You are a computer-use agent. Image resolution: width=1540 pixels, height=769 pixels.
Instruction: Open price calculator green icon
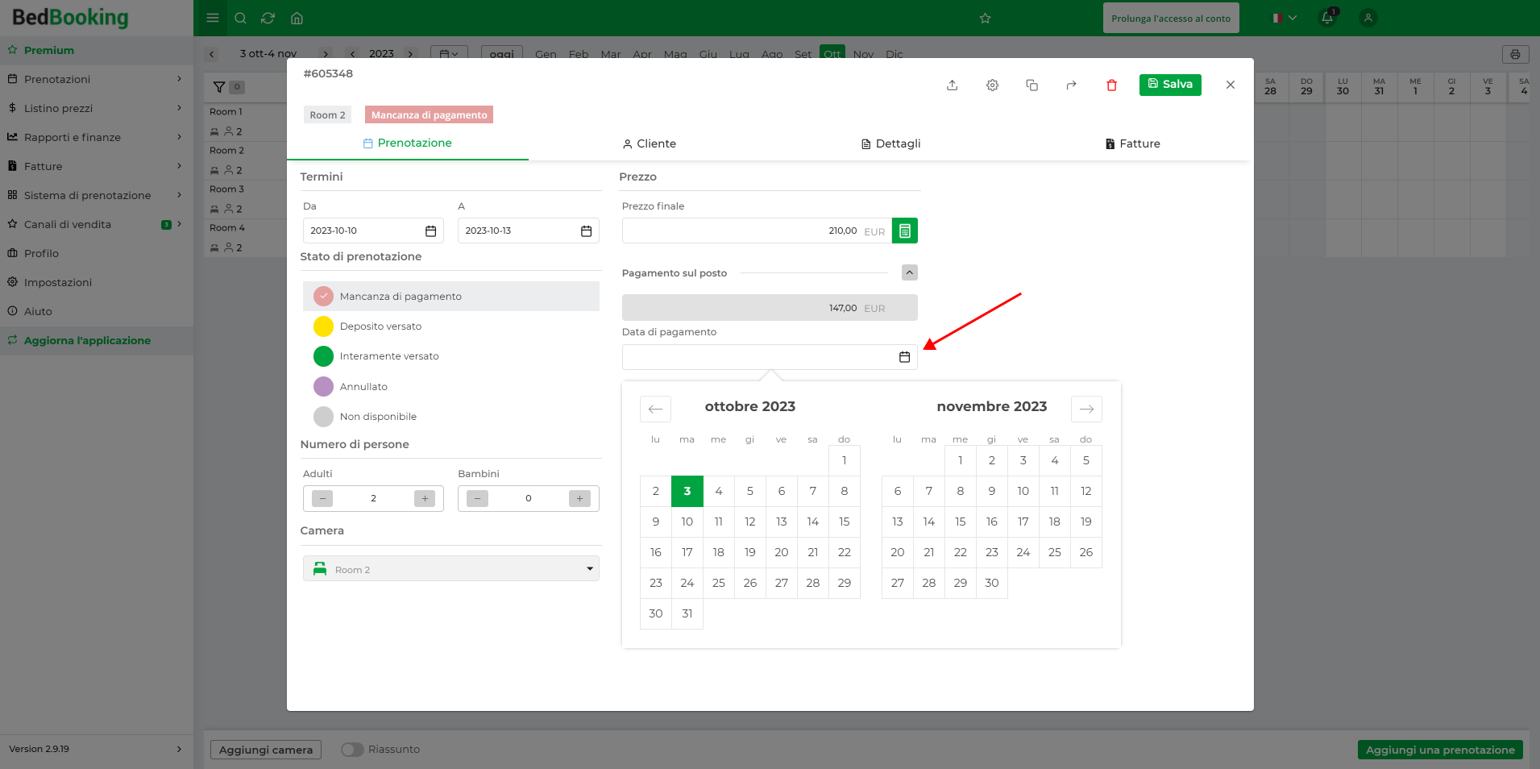(x=905, y=231)
